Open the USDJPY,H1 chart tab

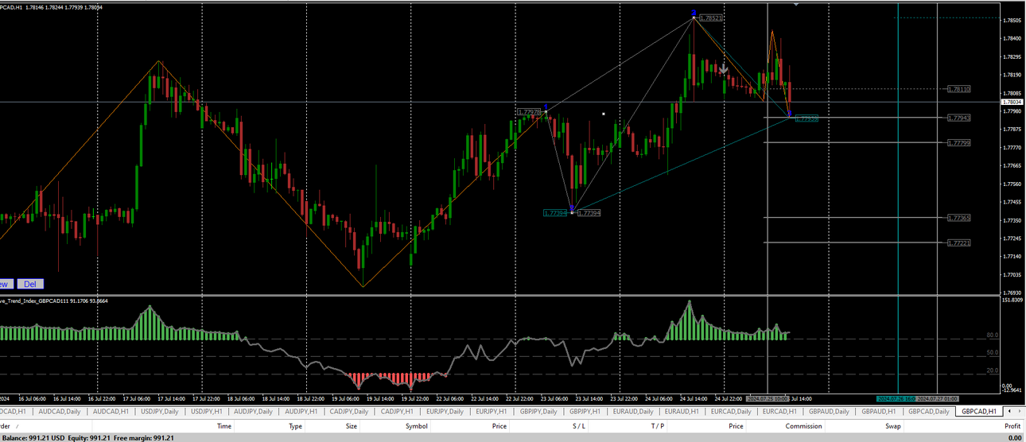coord(206,412)
